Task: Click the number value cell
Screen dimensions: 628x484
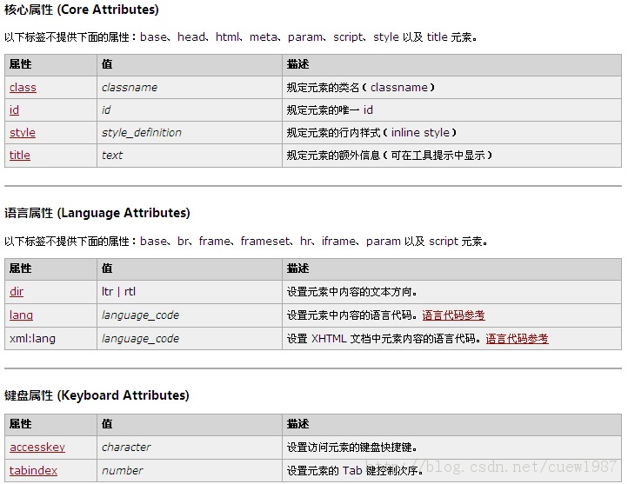Action: pyautogui.click(x=190, y=470)
